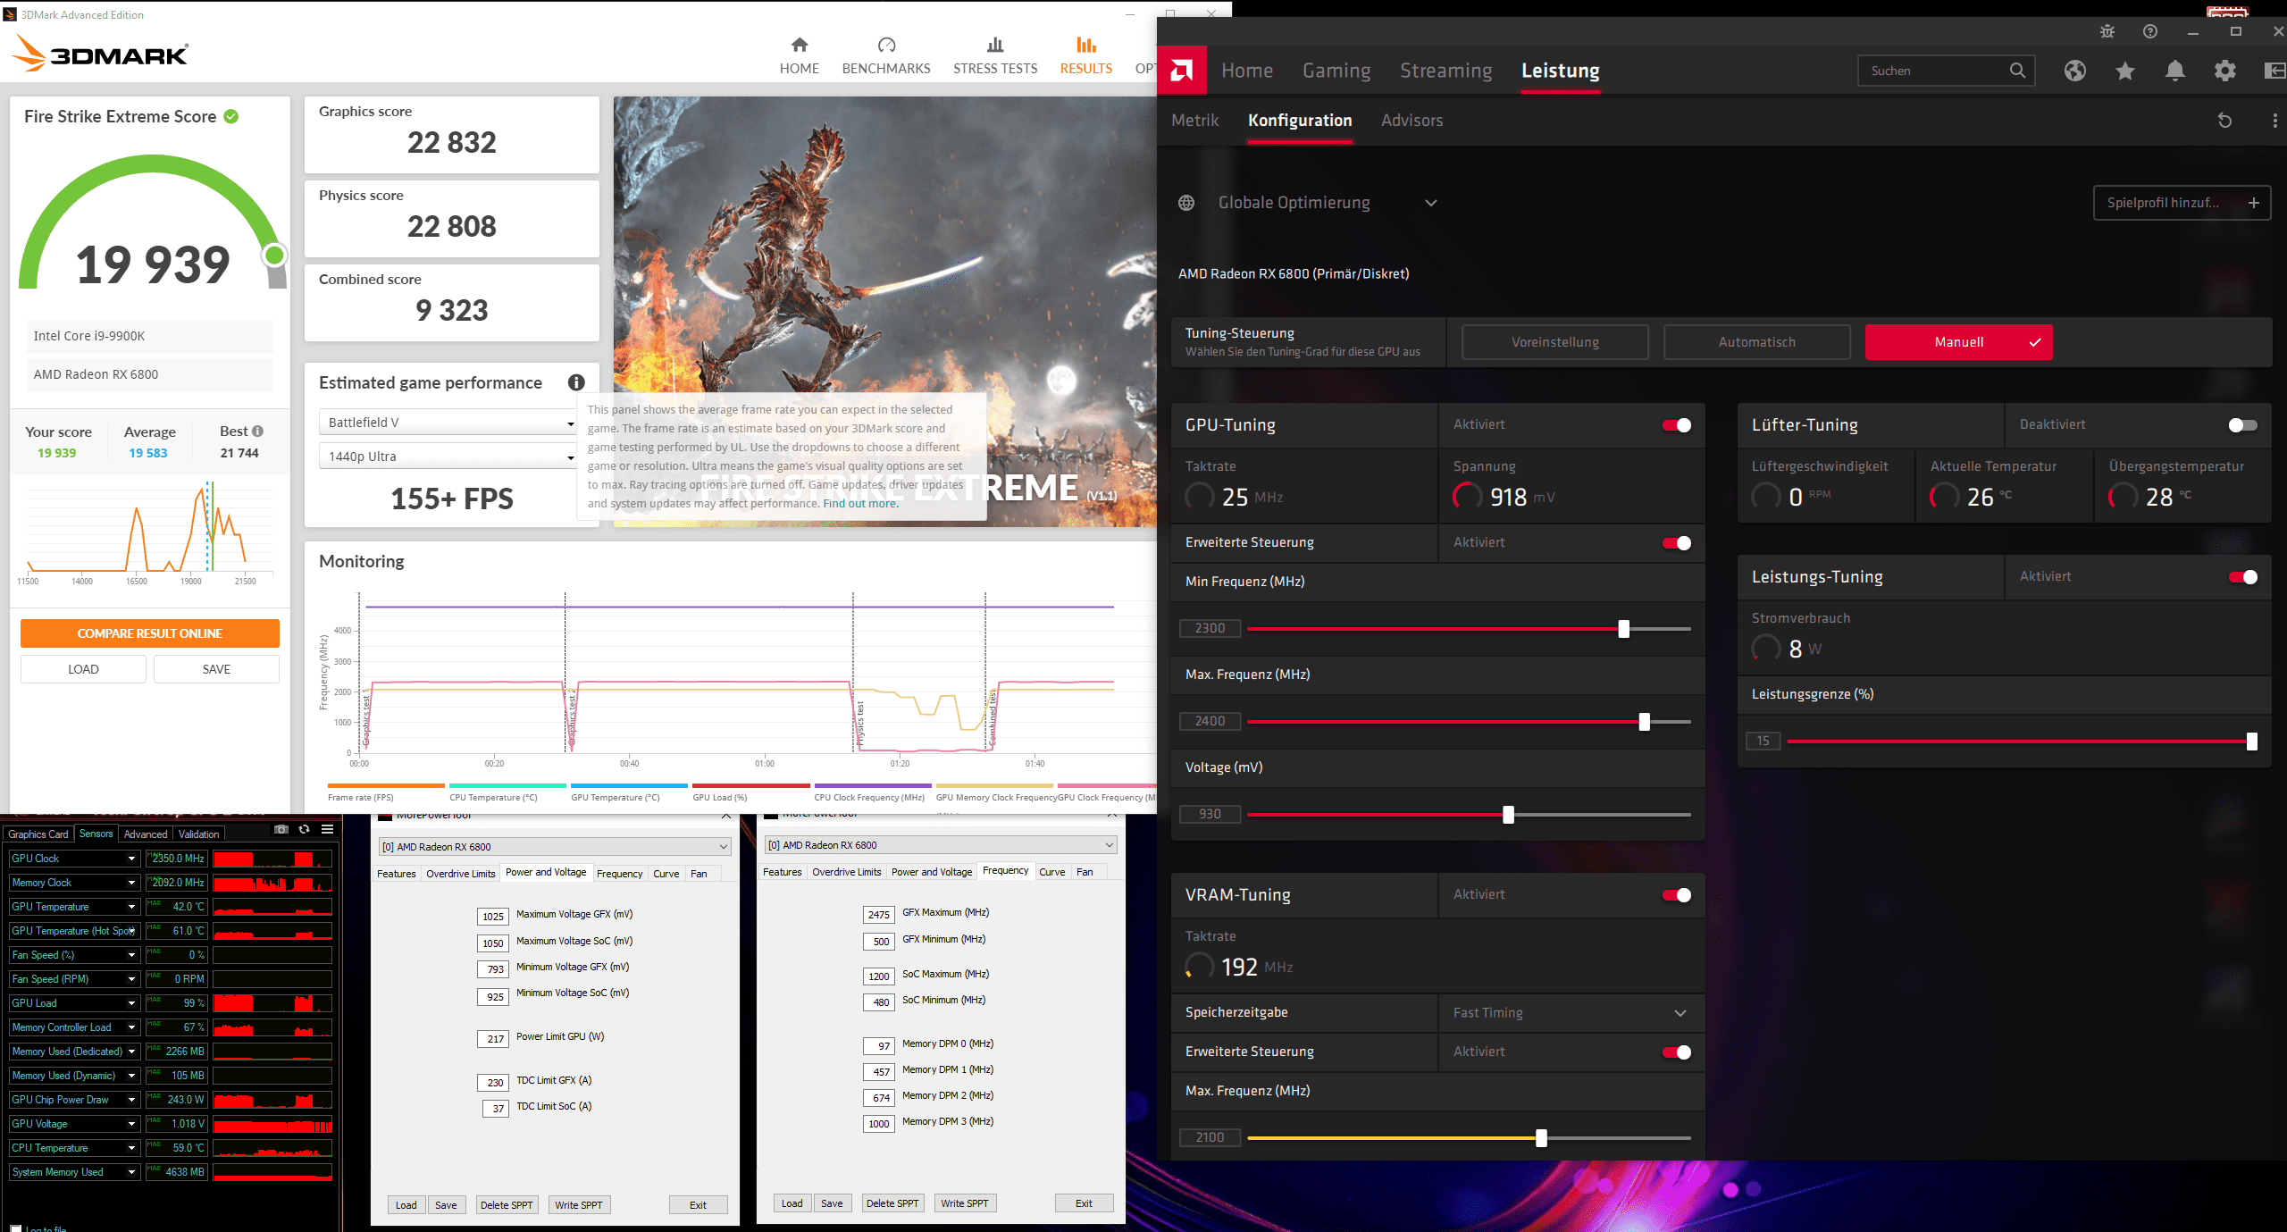Open the notifications bell icon
Screen dimensions: 2287x1232
[2175, 71]
